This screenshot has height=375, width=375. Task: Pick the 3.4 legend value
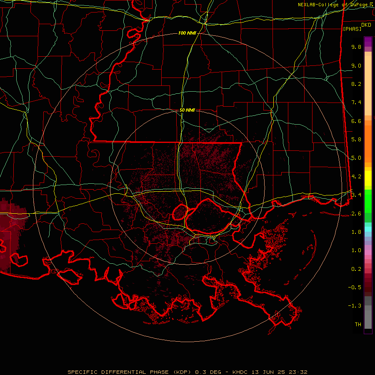356,195
